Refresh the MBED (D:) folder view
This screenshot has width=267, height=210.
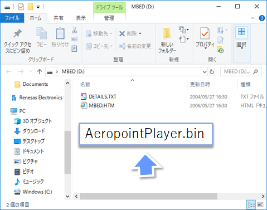tap(212, 72)
